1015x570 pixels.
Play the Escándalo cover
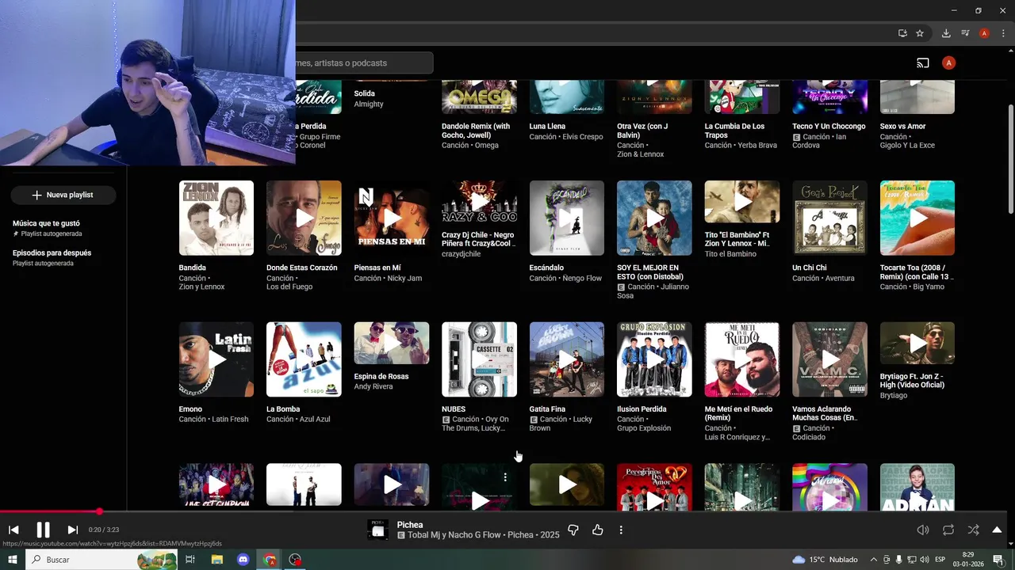567,218
